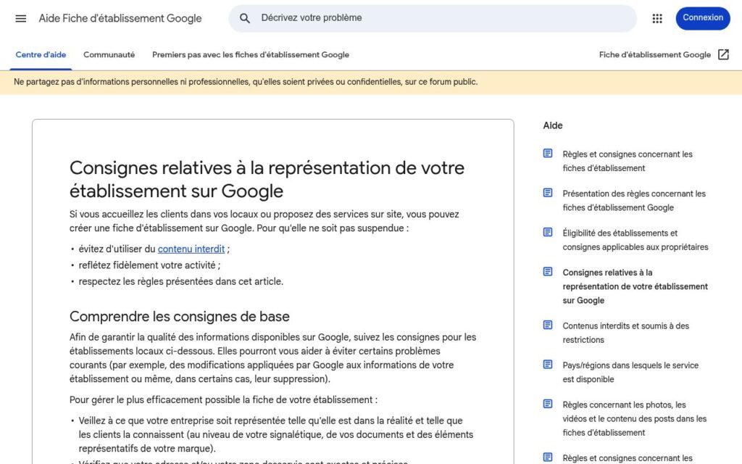The image size is (742, 464).
Task: Open Règles concernant les photos, les vidéos article
Action: click(x=635, y=418)
